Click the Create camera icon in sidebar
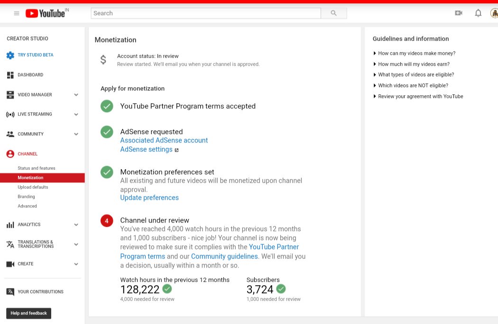498x324 pixels. tap(10, 264)
